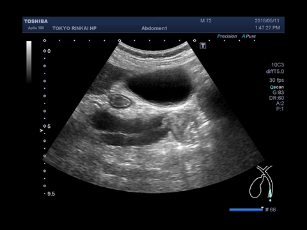Open the diffT5.0 frequency setting
307x230 pixels.
(275, 72)
